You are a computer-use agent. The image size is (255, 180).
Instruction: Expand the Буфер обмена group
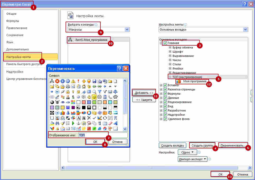170,47
